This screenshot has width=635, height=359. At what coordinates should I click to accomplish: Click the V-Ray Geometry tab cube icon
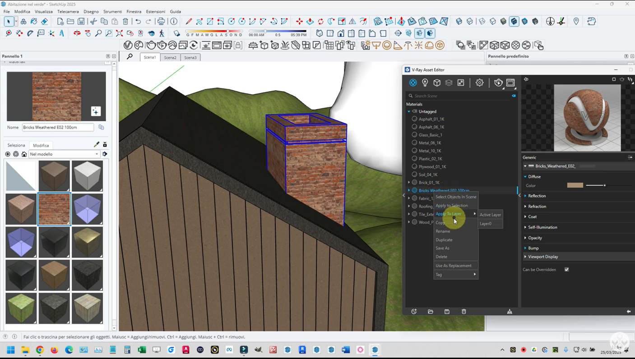(437, 83)
